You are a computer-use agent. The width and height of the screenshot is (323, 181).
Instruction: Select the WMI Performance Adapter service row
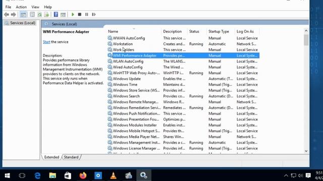[183, 56]
